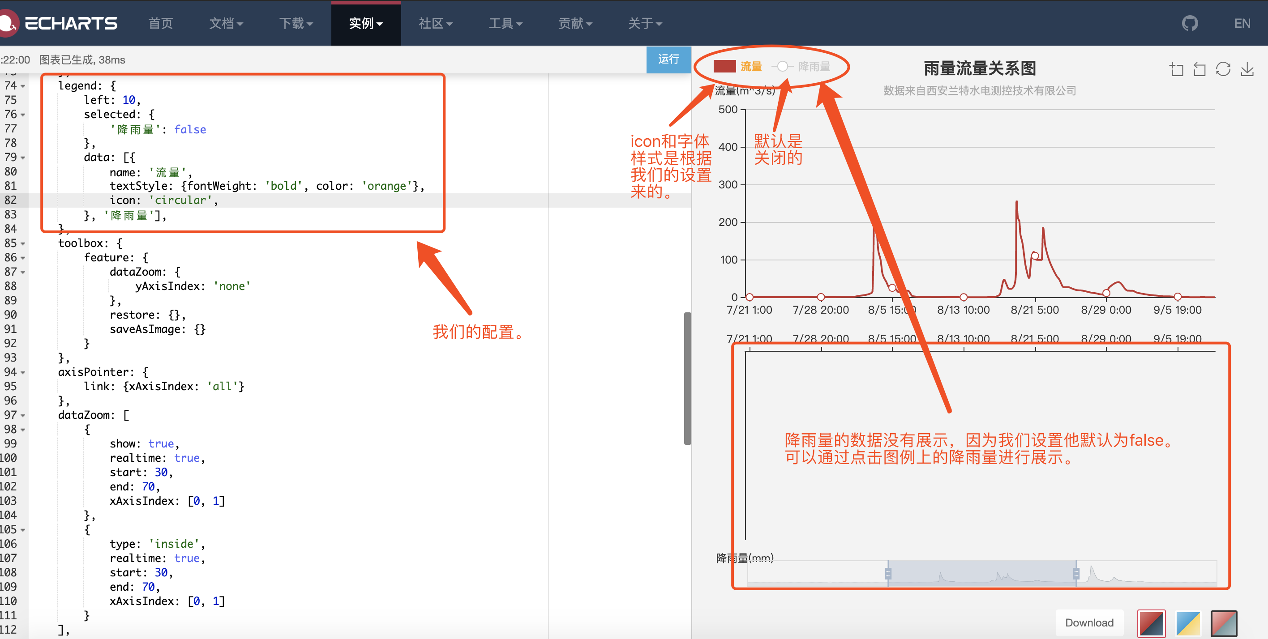
Task: Open the 文档 docs menu
Action: point(226,23)
